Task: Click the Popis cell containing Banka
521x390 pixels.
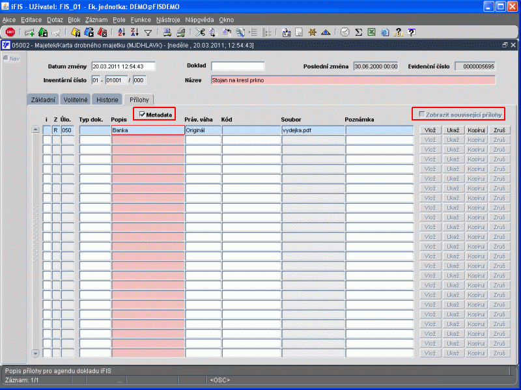Action: [148, 130]
